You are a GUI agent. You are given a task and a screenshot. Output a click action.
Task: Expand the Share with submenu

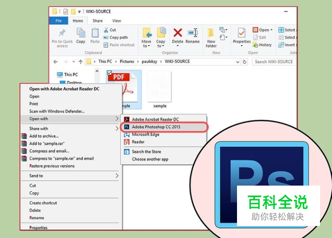coord(70,128)
